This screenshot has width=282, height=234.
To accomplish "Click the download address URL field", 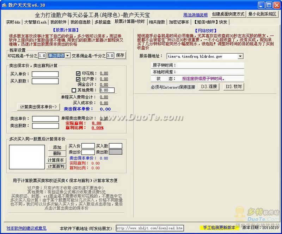I will [150, 228].
